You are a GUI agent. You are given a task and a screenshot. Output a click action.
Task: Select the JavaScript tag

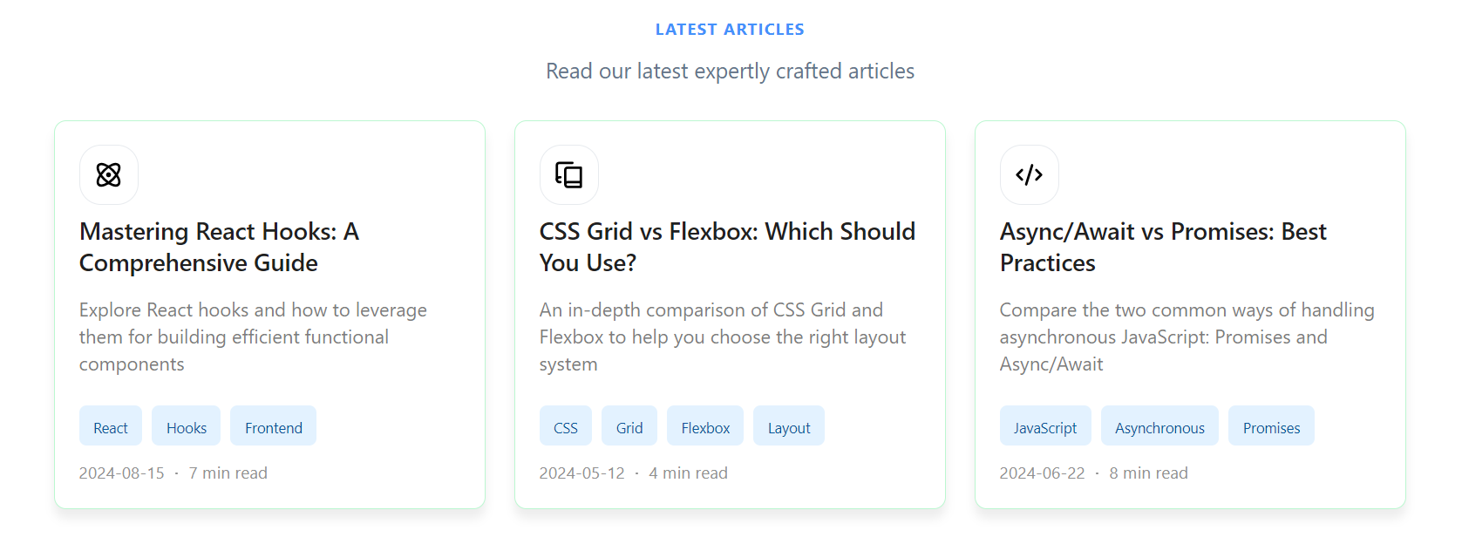1045,426
